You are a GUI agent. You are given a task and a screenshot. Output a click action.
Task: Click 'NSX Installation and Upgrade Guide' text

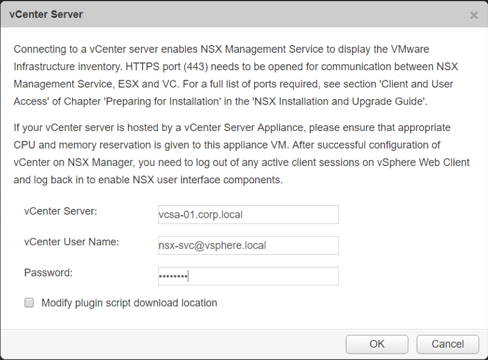coord(339,101)
